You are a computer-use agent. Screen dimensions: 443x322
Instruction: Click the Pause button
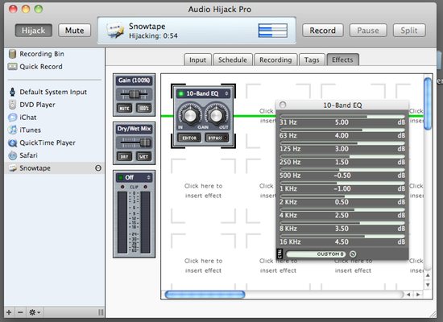point(368,31)
